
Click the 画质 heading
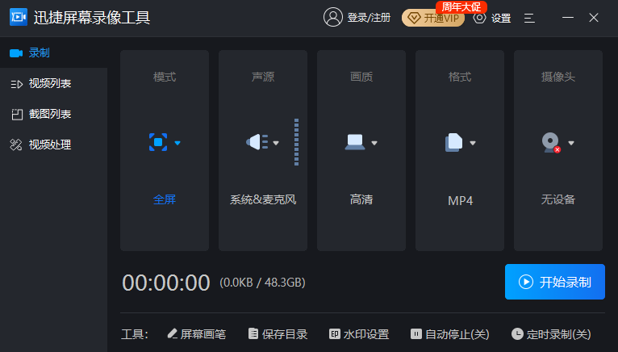[x=361, y=77]
